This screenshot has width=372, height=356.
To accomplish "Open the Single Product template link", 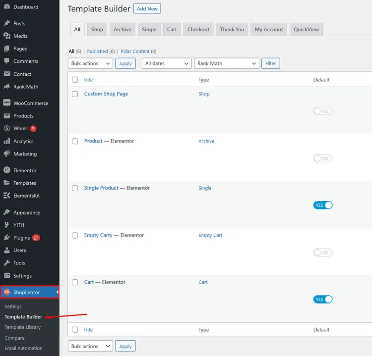I will 101,188.
